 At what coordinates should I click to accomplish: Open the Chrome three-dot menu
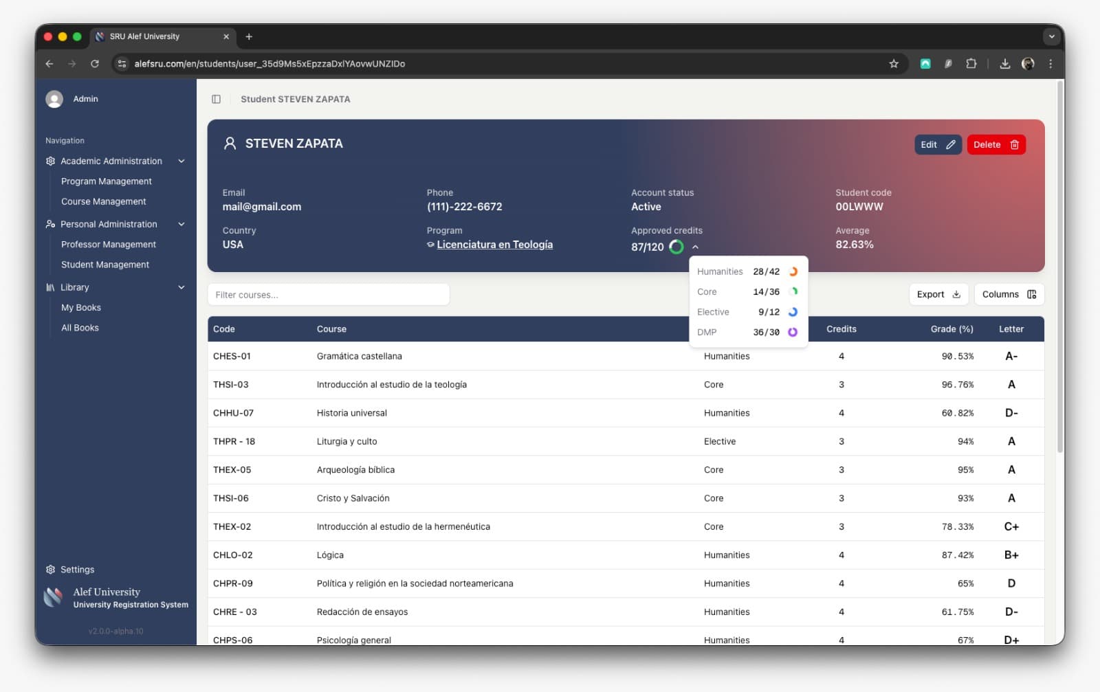pyautogui.click(x=1050, y=64)
